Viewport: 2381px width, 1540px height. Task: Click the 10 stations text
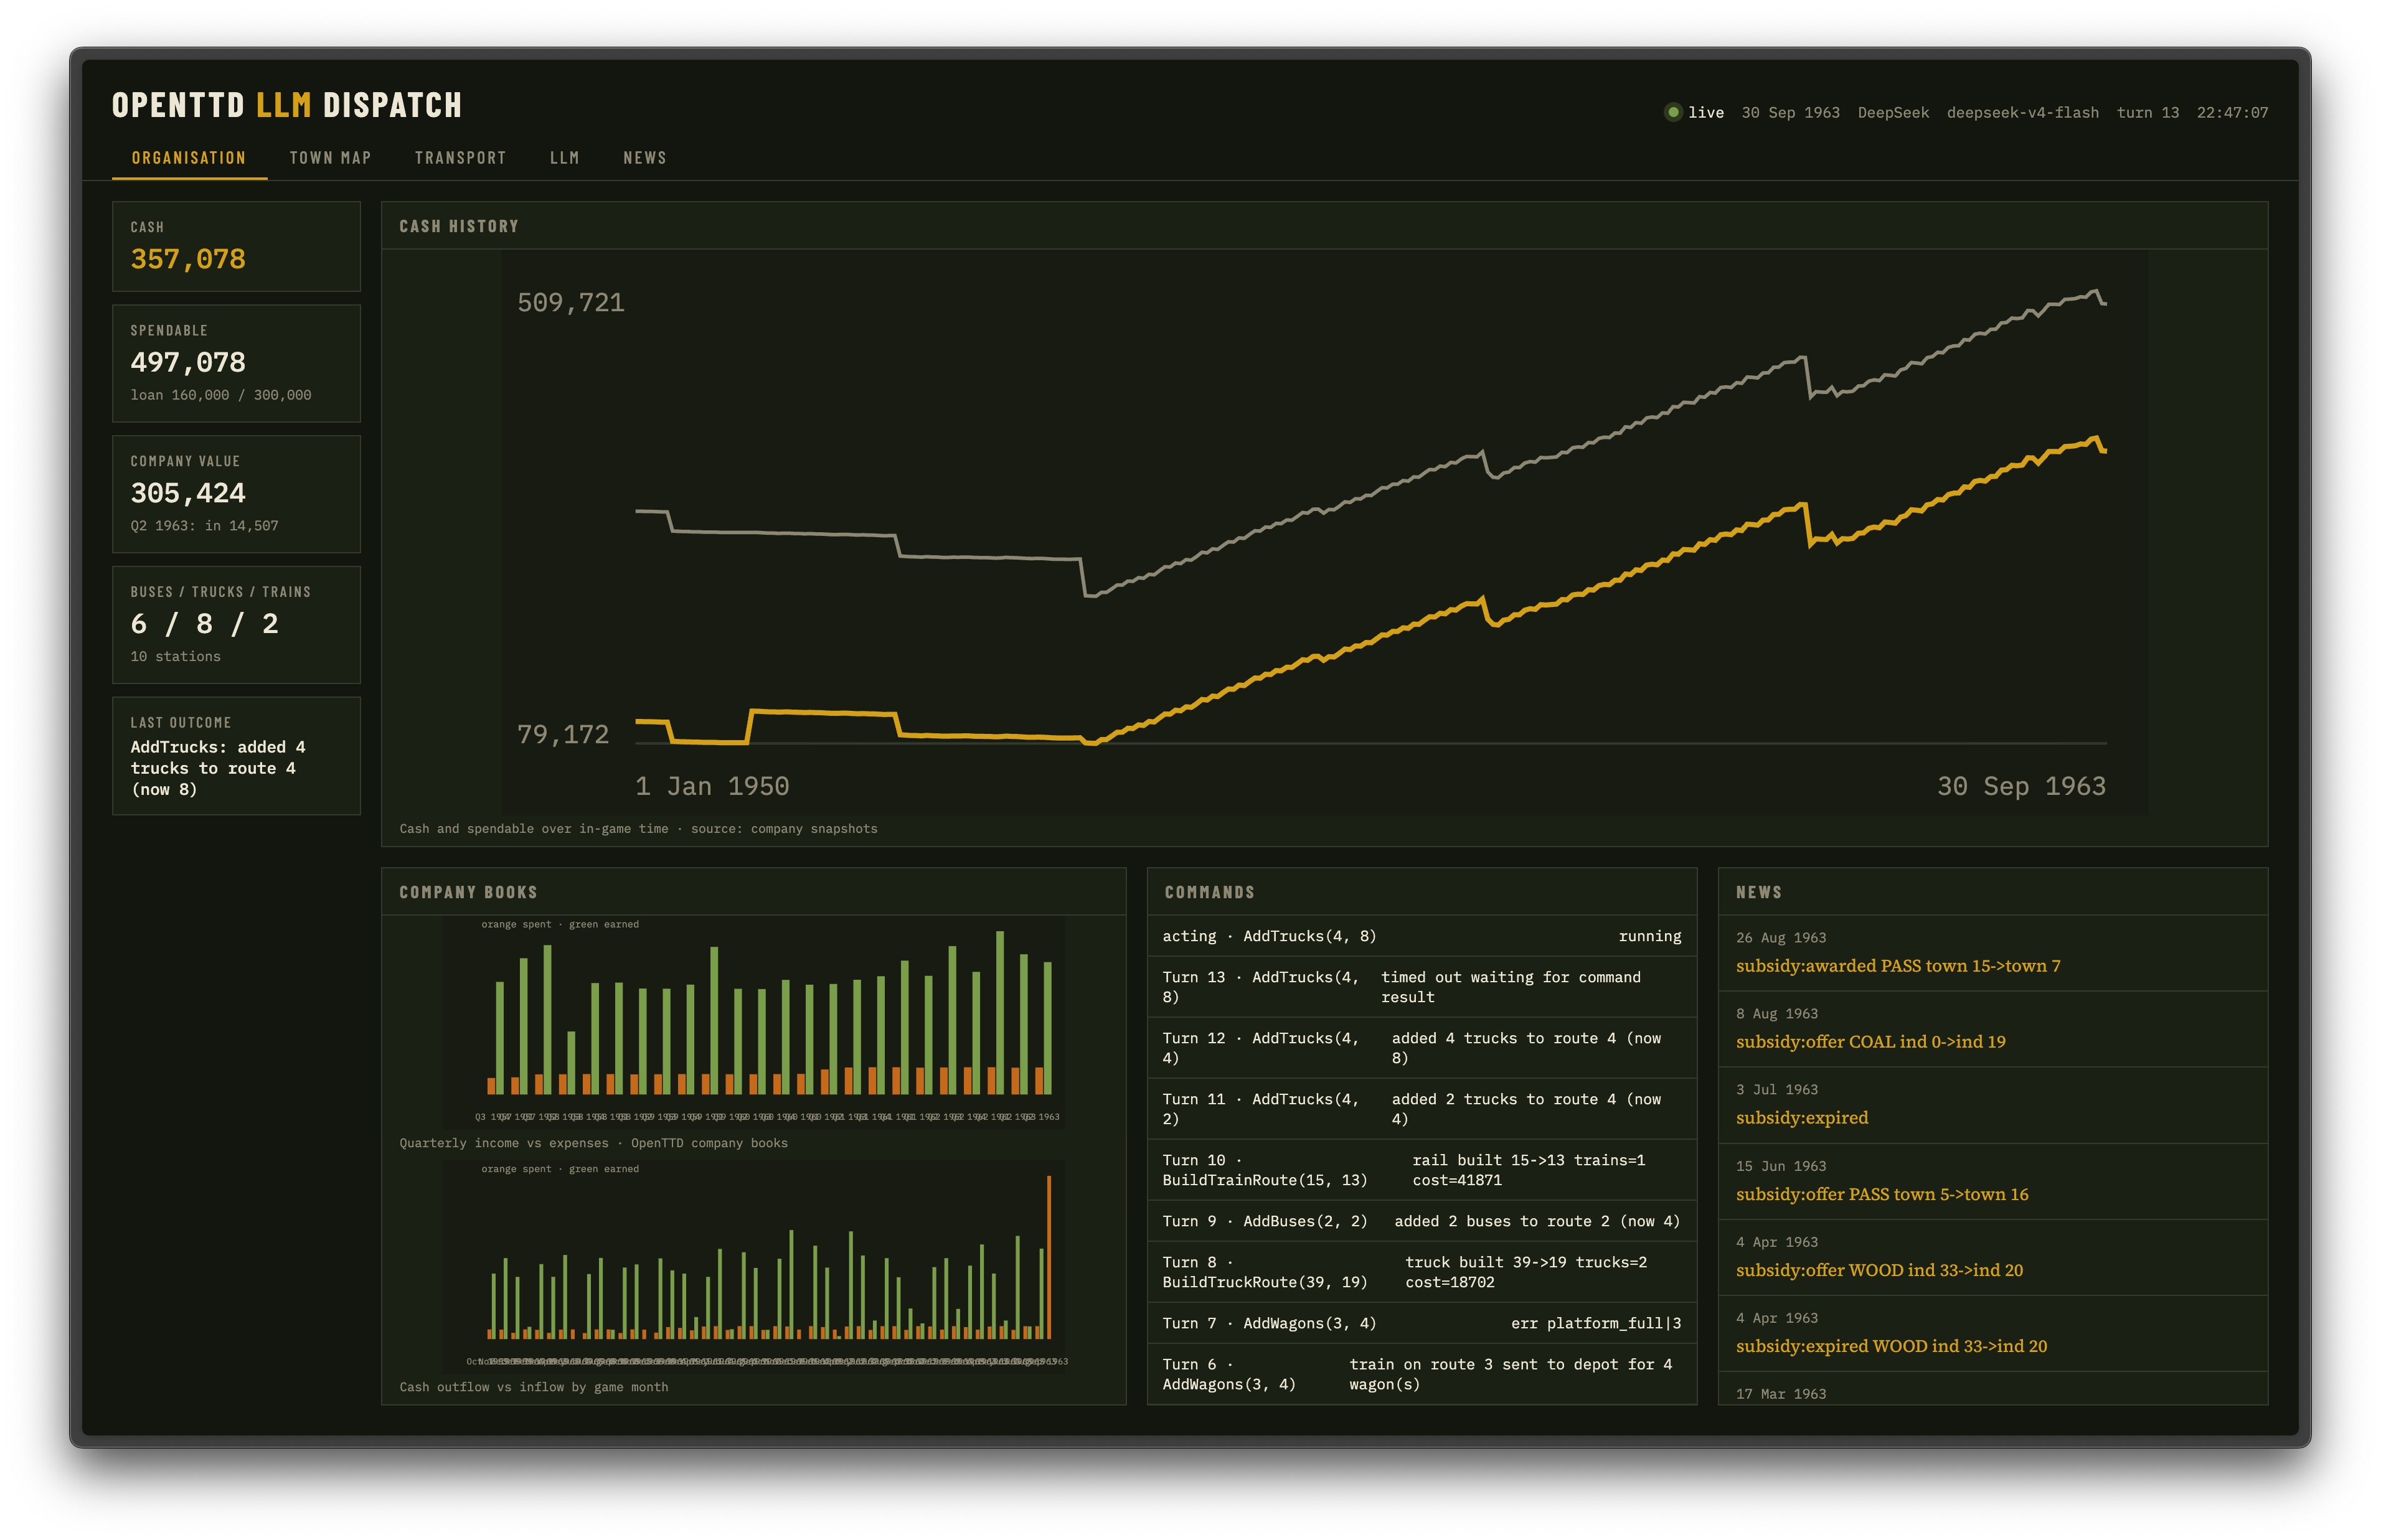click(176, 657)
